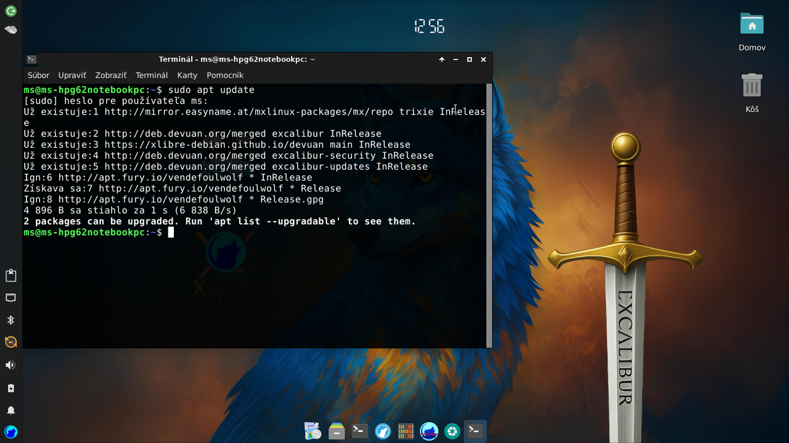
Task: Open the battery power panel icon
Action: 10,388
